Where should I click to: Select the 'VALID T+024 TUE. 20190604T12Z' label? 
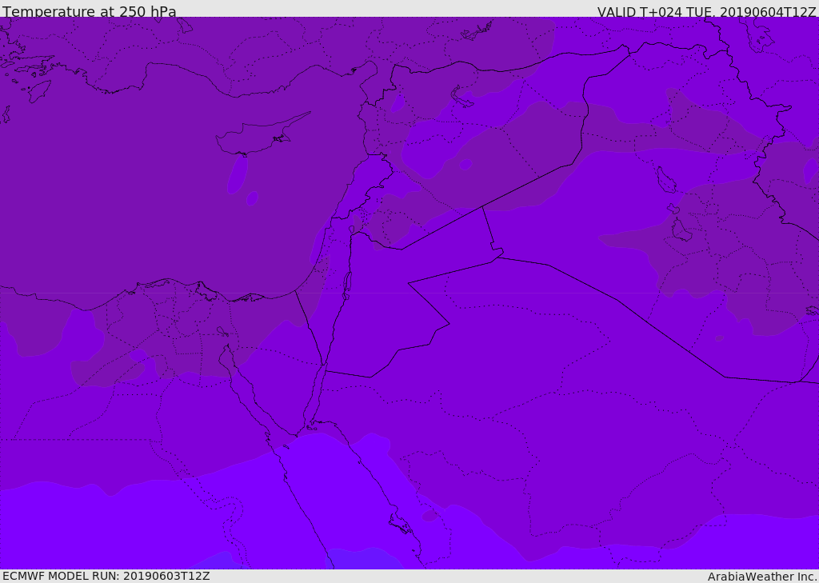pos(707,11)
